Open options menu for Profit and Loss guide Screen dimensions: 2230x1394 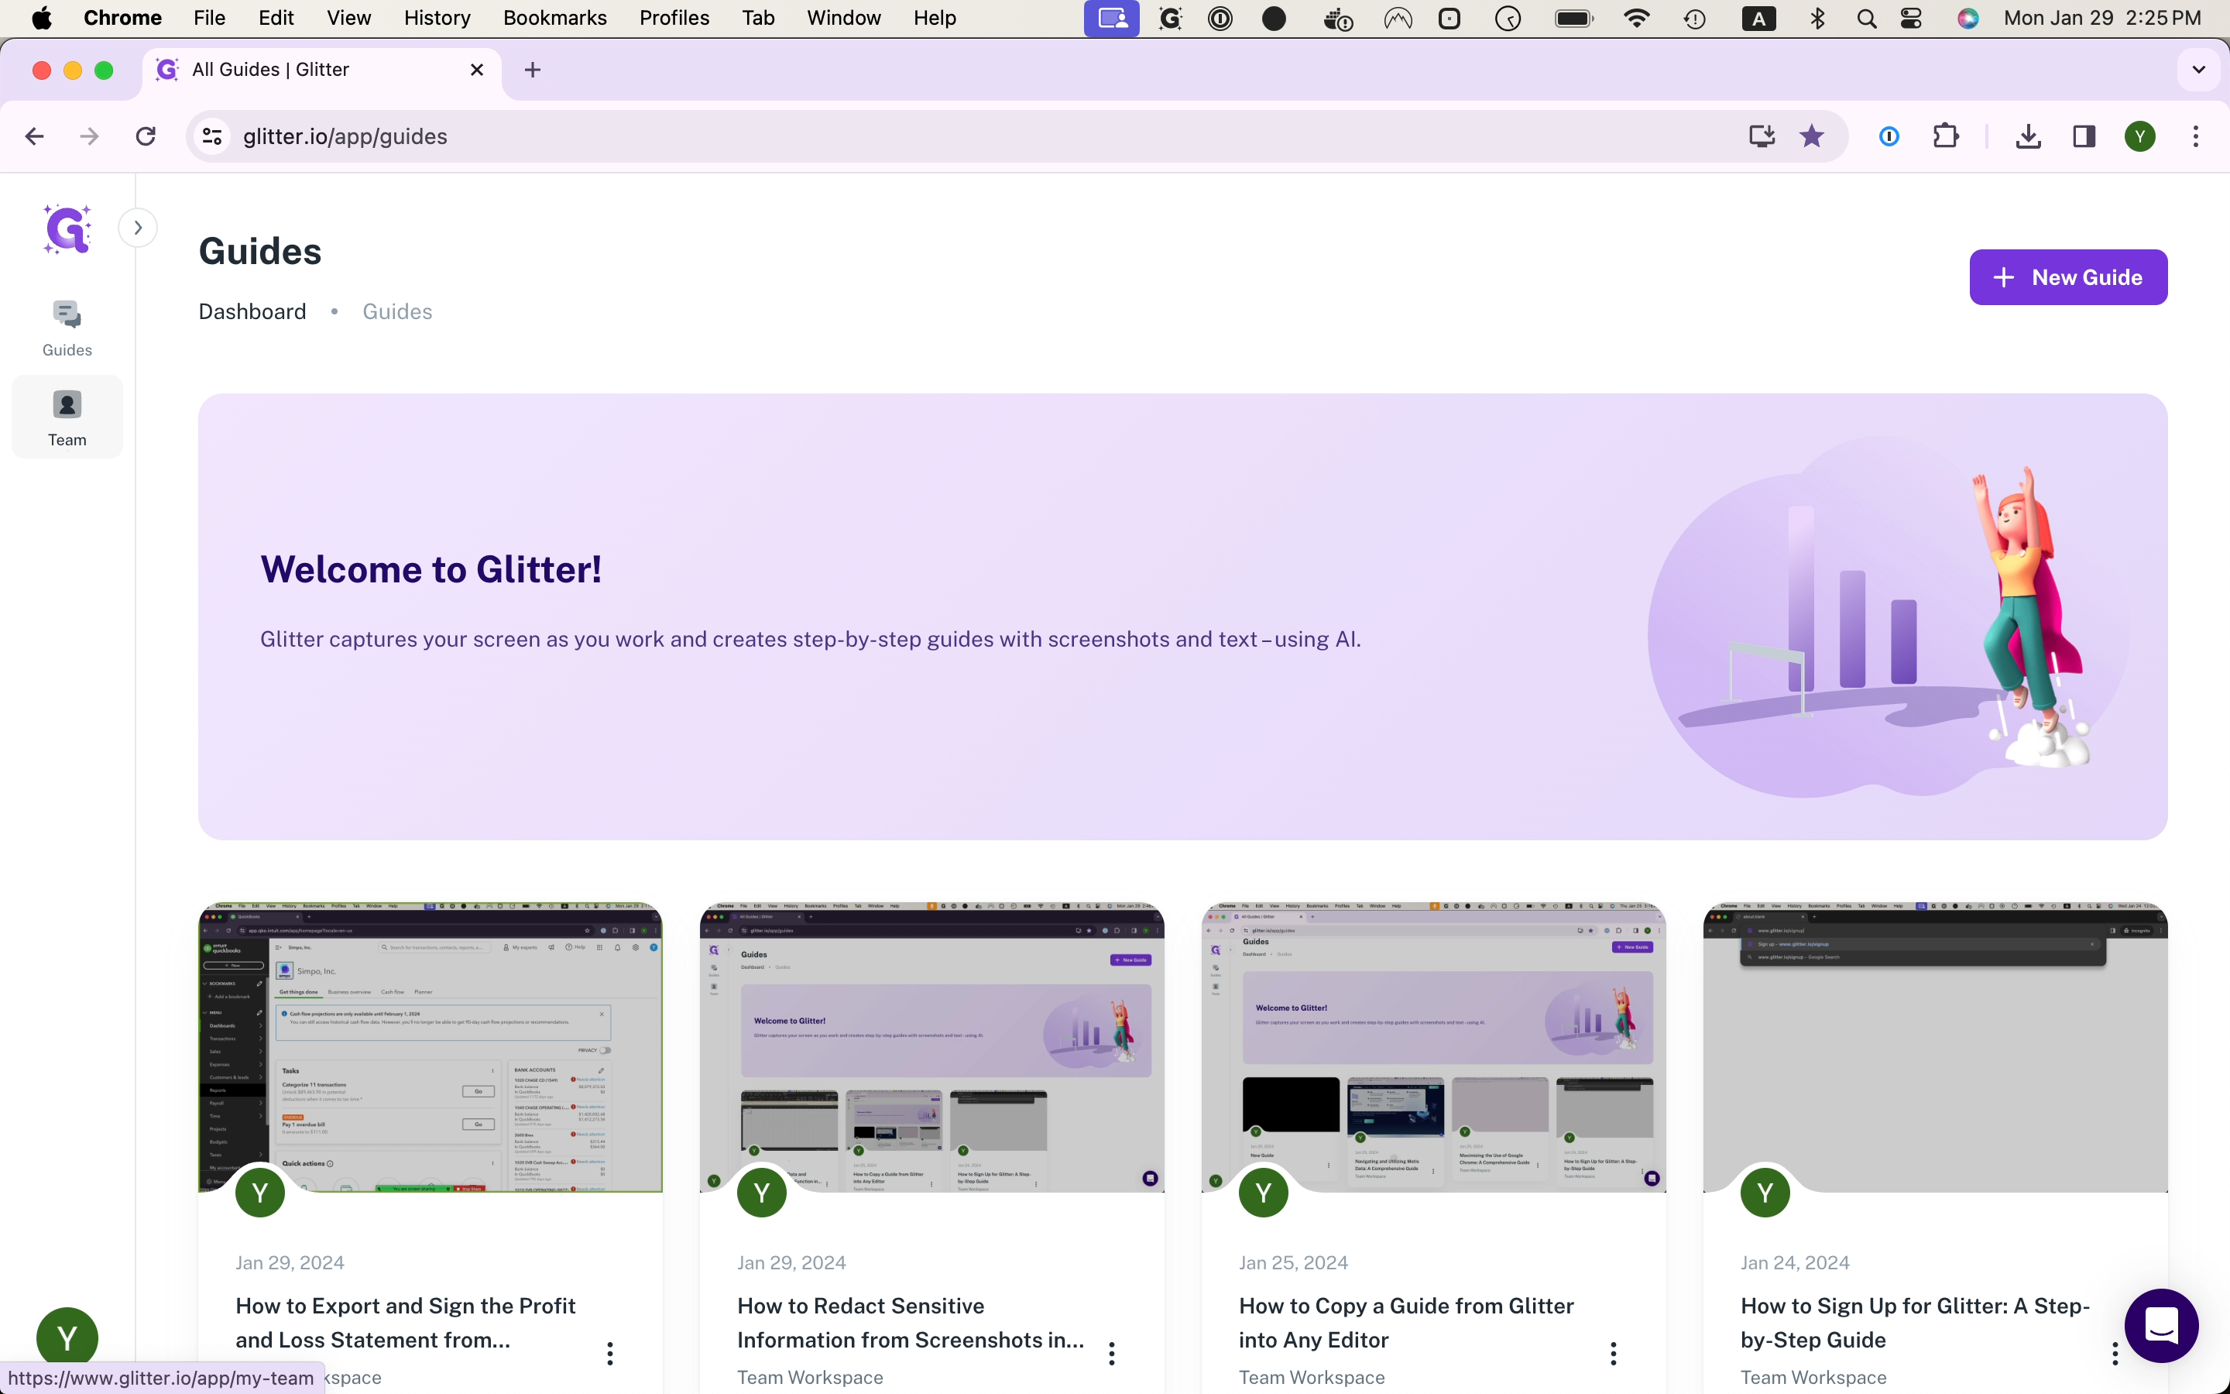[610, 1354]
